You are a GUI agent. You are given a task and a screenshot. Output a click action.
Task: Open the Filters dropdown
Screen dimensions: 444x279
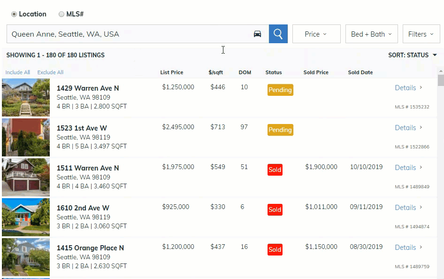point(421,34)
